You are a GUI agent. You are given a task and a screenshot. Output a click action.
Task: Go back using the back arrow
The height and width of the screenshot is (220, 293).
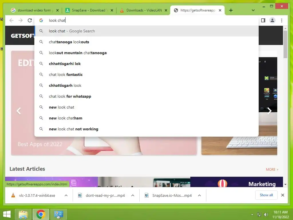[11, 20]
